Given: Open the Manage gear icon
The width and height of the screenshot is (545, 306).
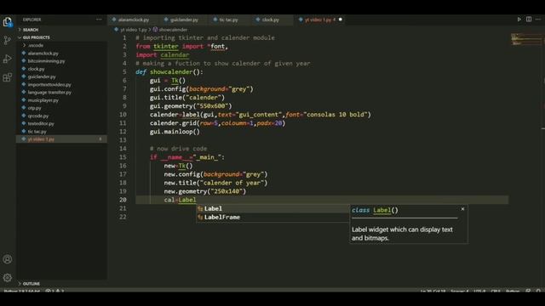Looking at the screenshot, I should click(8, 278).
